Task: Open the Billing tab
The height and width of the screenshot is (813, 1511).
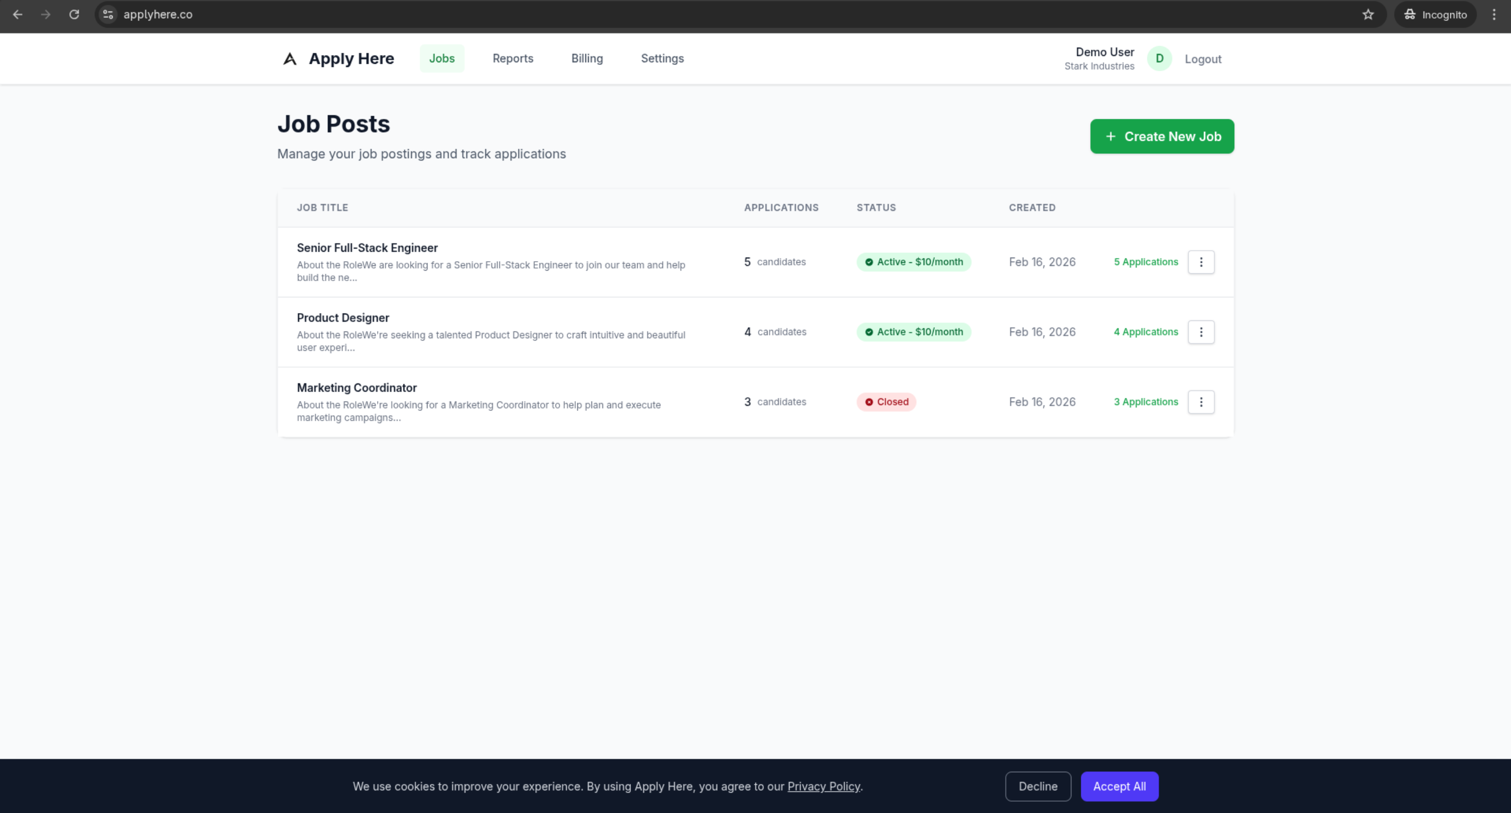Action: (587, 59)
